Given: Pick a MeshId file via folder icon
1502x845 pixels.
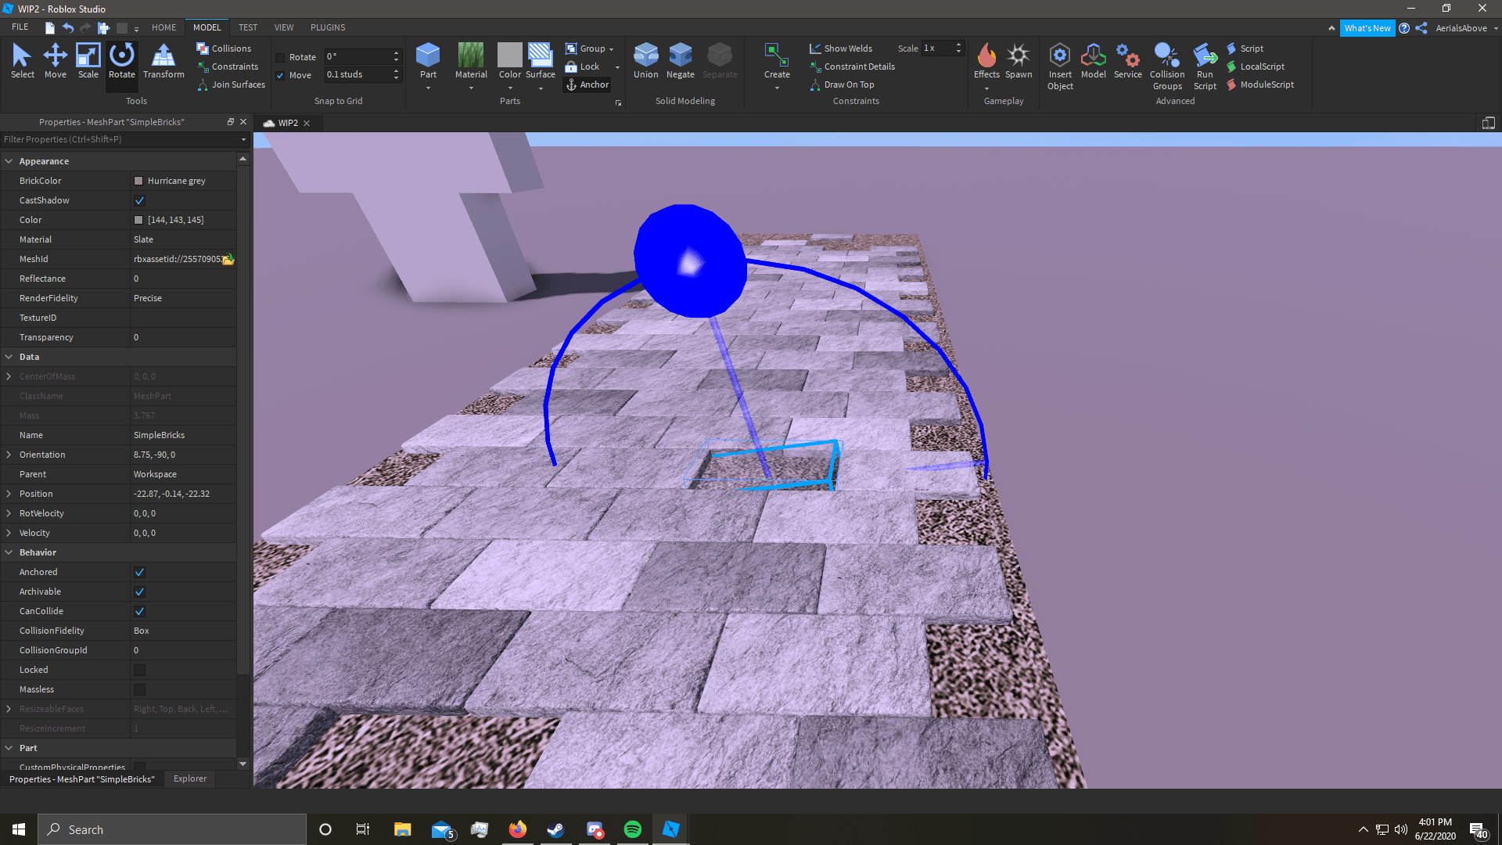Looking at the screenshot, I should 228,259.
